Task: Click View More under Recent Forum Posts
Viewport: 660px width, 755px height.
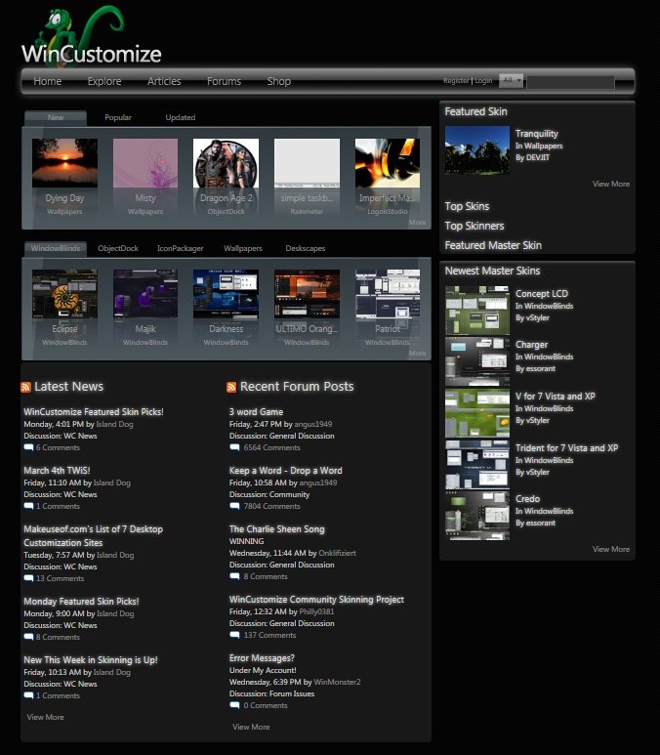Action: tap(251, 727)
